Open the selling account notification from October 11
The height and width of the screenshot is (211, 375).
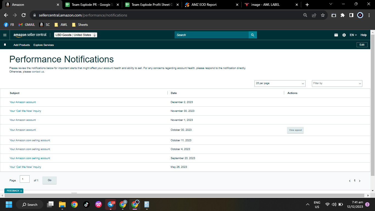tap(30, 140)
